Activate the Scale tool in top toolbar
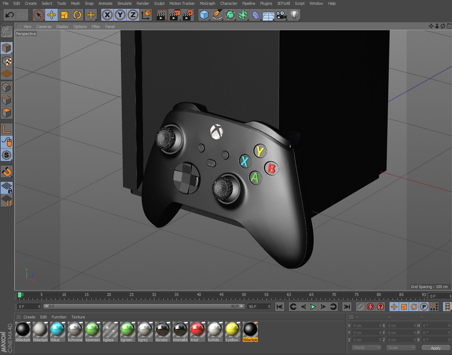Screen dimensions: 452x355 click(64, 15)
